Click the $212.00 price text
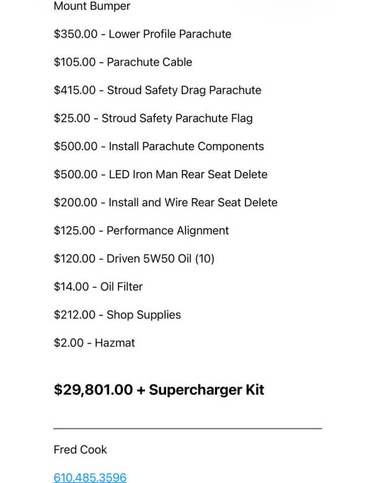Image resolution: width=372 pixels, height=483 pixels. click(74, 315)
